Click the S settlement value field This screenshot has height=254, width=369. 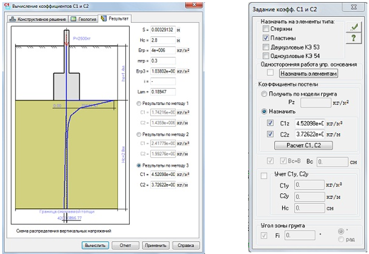pos(163,30)
